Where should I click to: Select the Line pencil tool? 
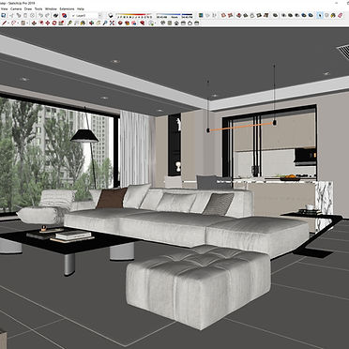click(x=4, y=23)
